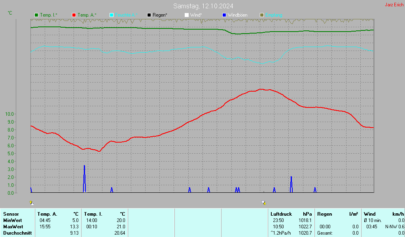Click the 1020.7 pressure average value

coord(305,233)
